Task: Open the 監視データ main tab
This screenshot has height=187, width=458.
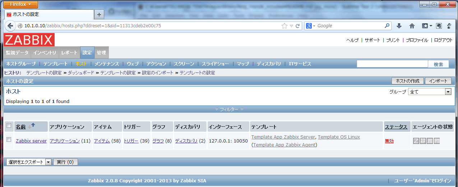Action: click(x=17, y=52)
